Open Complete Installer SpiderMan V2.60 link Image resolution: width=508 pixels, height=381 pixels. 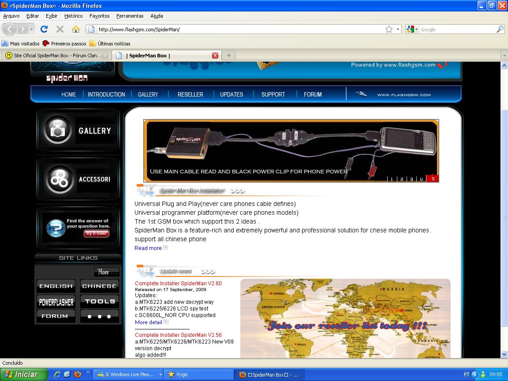(x=178, y=284)
